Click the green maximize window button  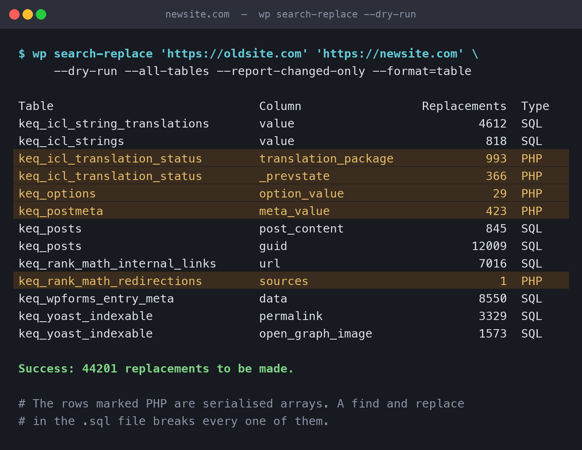pyautogui.click(x=41, y=15)
